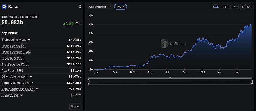Click the App Revenue (24h) label

point(15,64)
